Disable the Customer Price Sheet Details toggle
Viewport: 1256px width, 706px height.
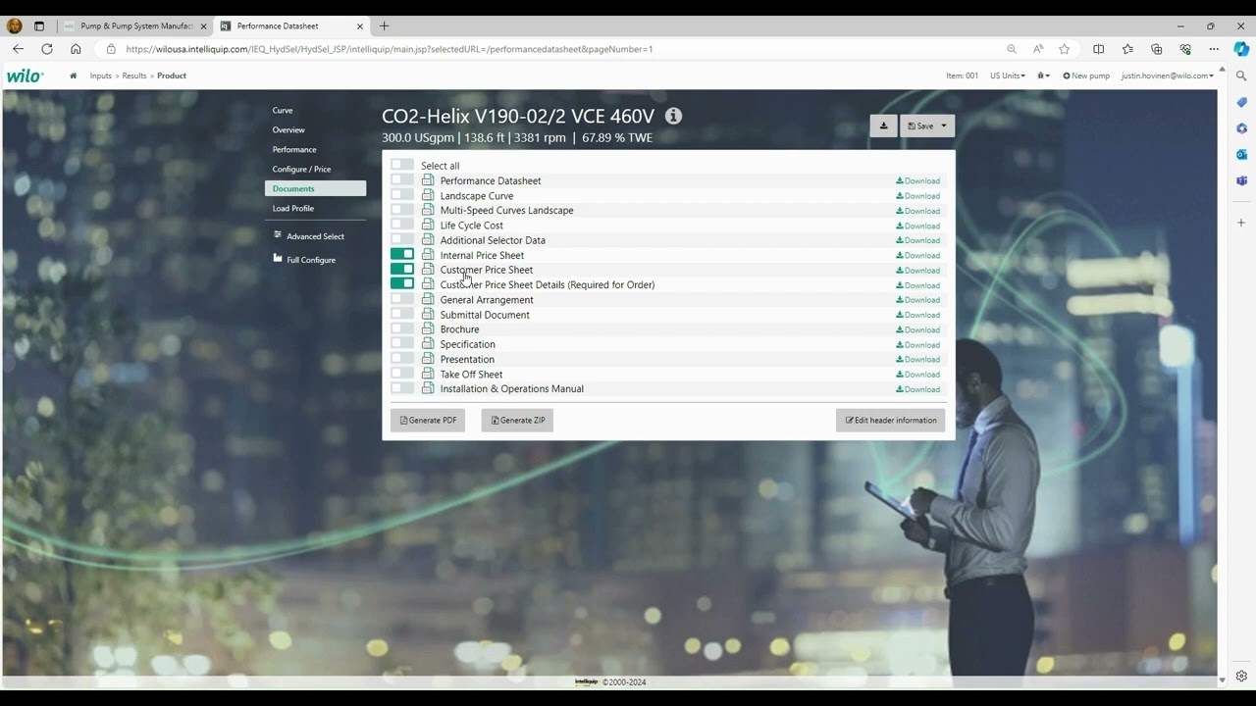point(402,283)
